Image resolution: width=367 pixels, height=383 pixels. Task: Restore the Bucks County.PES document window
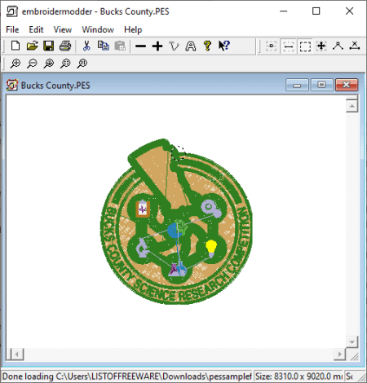tap(321, 85)
